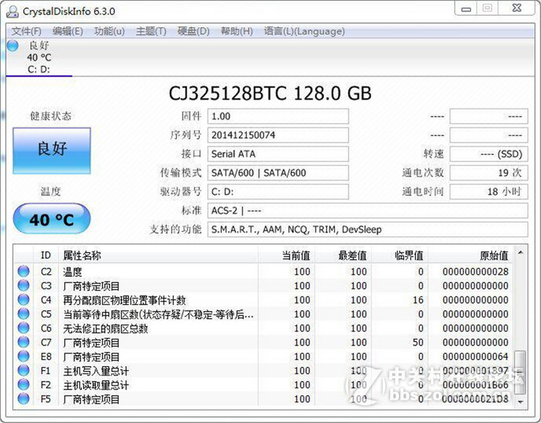The image size is (541, 423).
Task: Click the drive letter field C: D:
Action: 278,192
